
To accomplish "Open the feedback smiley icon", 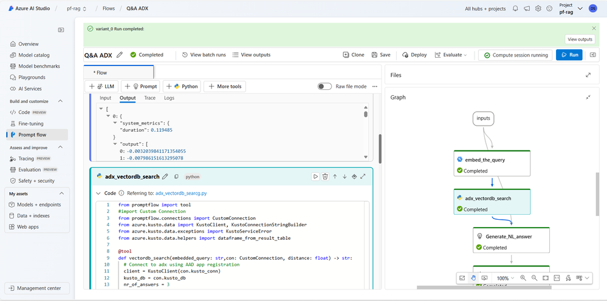I will pyautogui.click(x=549, y=8).
